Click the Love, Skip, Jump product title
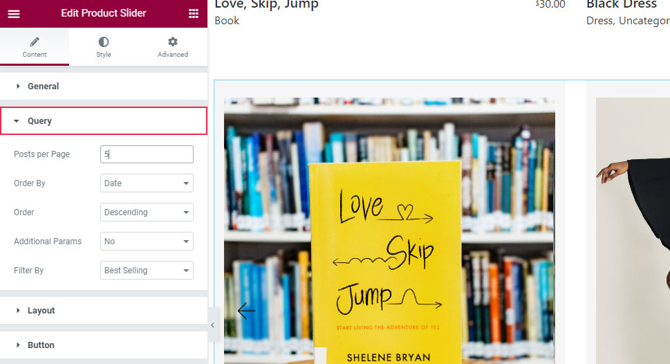This screenshot has width=670, height=364. [x=266, y=6]
